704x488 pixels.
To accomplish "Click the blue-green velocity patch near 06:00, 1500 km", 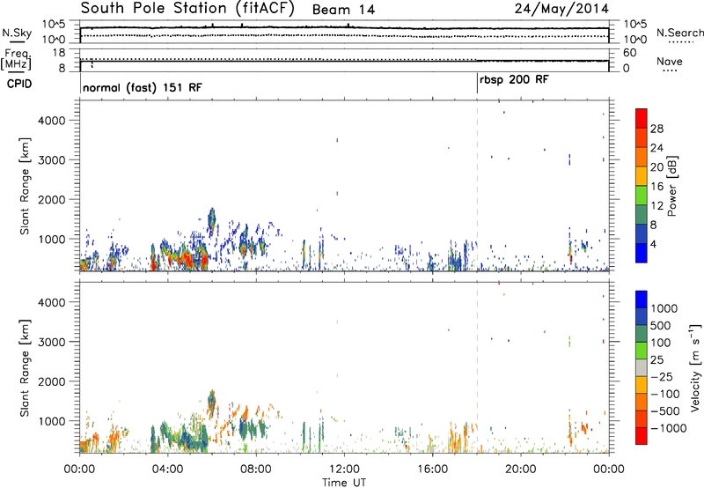I will 211,398.
